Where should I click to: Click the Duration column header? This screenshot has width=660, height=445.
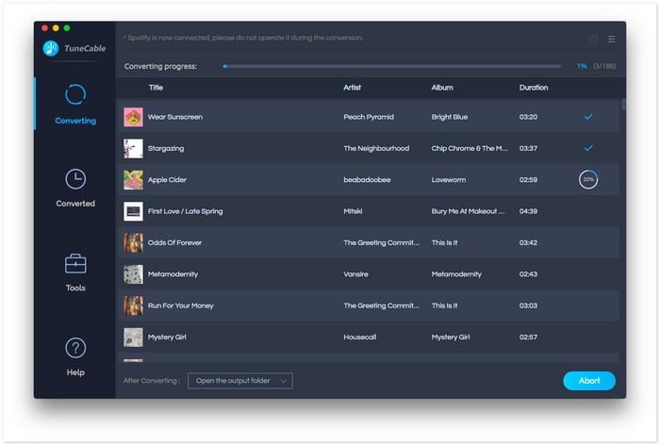[x=534, y=88]
